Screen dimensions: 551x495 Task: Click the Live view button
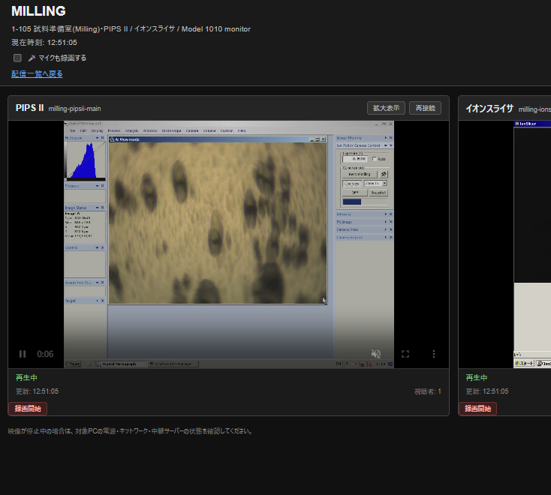352,184
